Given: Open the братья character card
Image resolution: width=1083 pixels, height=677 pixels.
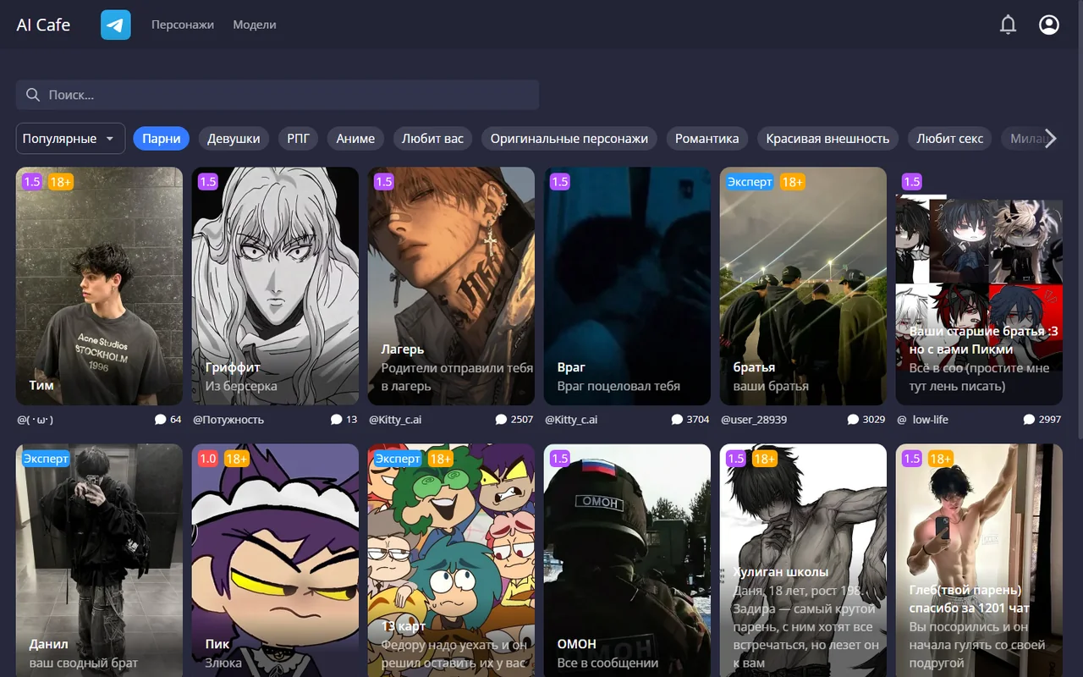Looking at the screenshot, I should (803, 286).
